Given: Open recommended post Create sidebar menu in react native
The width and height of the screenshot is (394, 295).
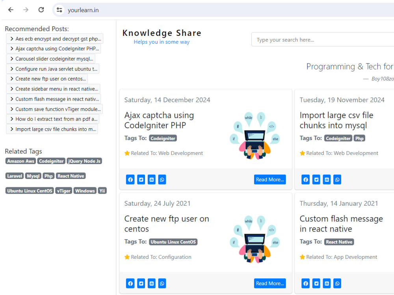Looking at the screenshot, I should click(x=53, y=89).
